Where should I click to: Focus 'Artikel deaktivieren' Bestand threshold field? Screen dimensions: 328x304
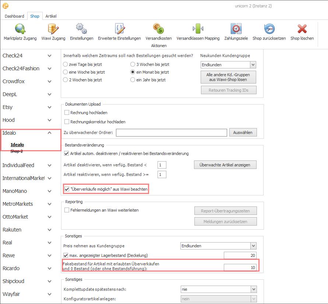click(162, 165)
